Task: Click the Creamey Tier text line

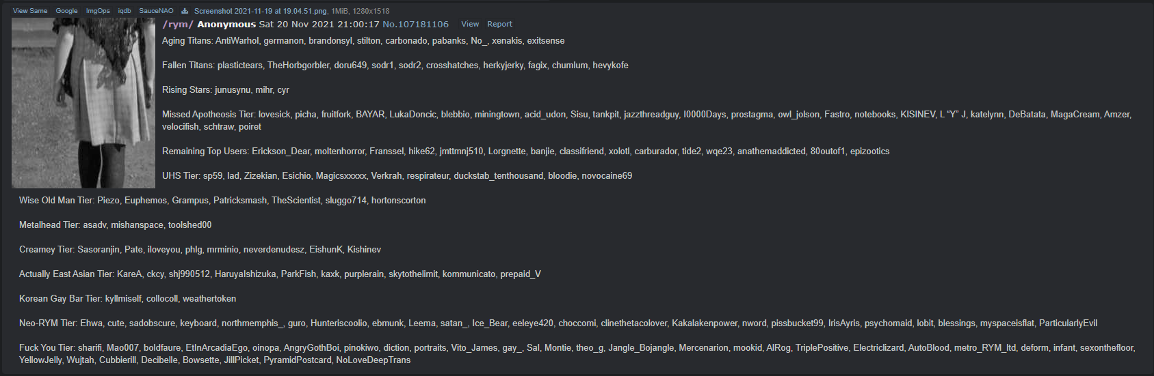Action: coord(200,249)
